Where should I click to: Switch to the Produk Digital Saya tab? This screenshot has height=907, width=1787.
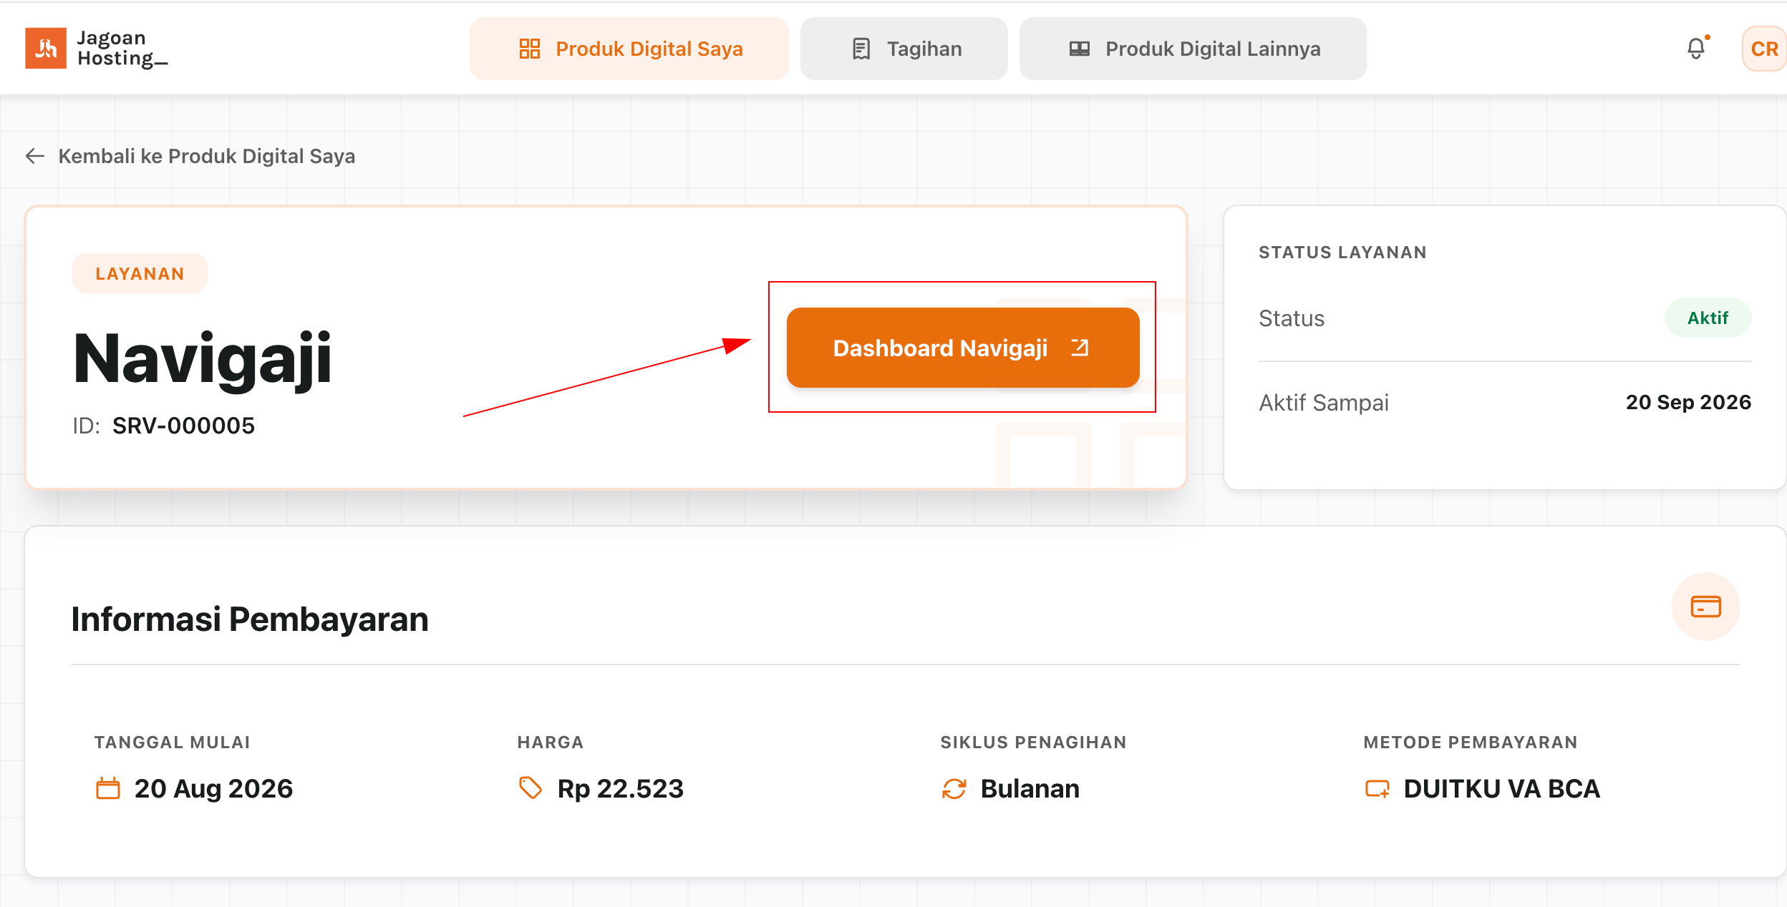(x=629, y=49)
